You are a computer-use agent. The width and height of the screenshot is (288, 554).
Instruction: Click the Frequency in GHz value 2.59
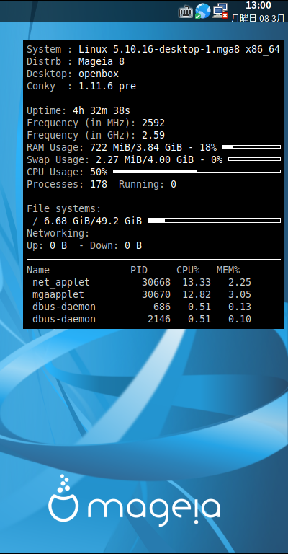(x=153, y=135)
